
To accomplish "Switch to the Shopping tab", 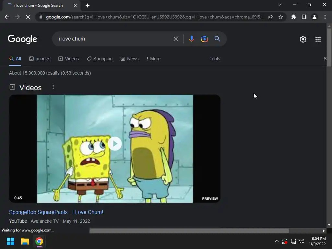I will coord(100,59).
